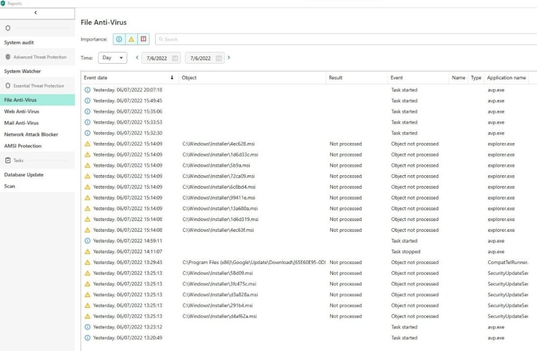Sort by the Application name column header
The image size is (537, 351).
tap(506, 78)
